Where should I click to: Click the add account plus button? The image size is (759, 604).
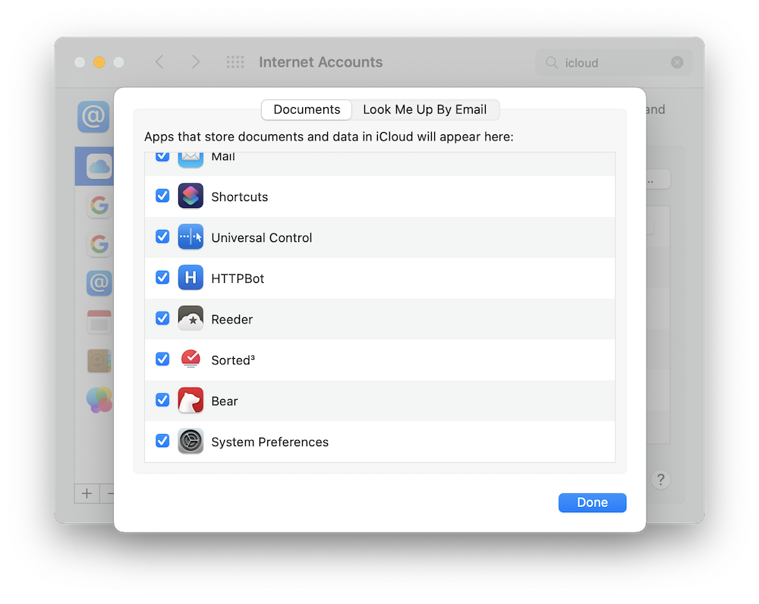tap(87, 493)
